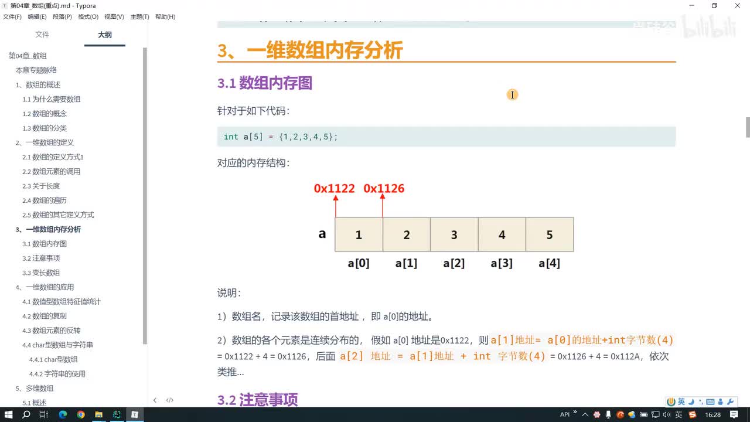This screenshot has width=750, height=422.
Task: Toggle IME 英 mode in floating toolbar
Action: tap(681, 401)
